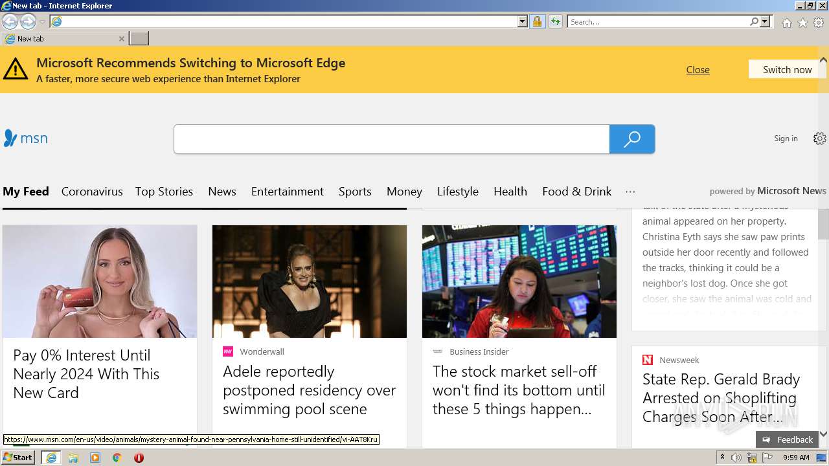The image size is (829, 466).
Task: Open MSN settings gear icon
Action: click(x=820, y=139)
